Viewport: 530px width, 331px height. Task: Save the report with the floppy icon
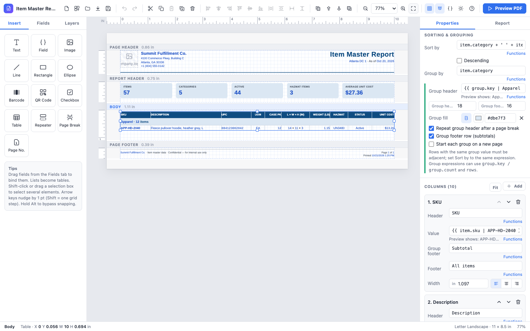click(108, 8)
